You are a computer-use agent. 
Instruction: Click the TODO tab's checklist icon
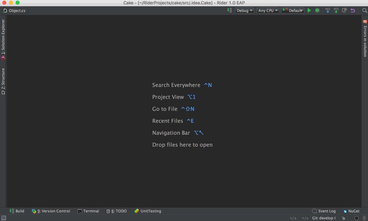click(108, 211)
